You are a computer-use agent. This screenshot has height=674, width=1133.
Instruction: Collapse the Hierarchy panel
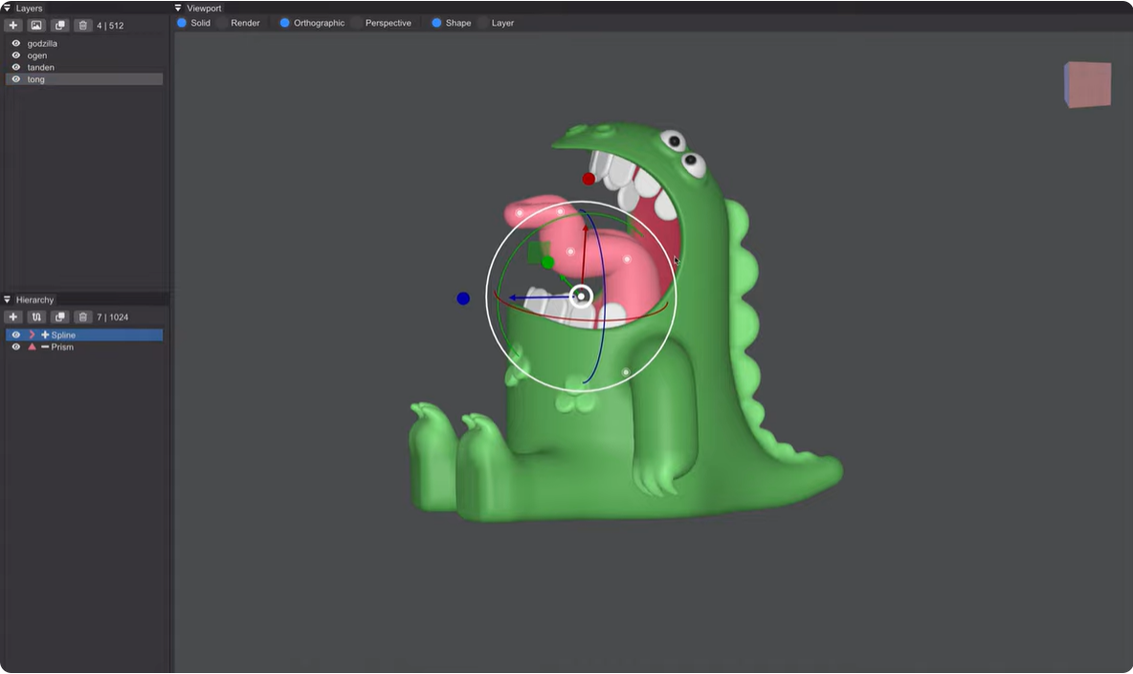tap(8, 300)
